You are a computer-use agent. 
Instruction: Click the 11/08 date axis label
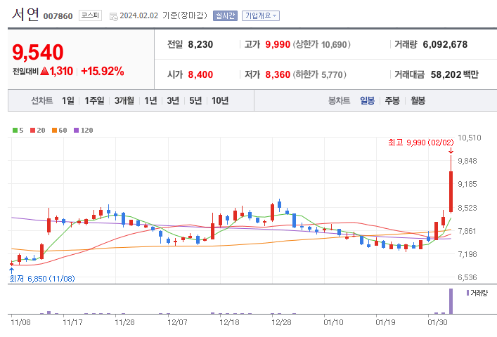20,322
